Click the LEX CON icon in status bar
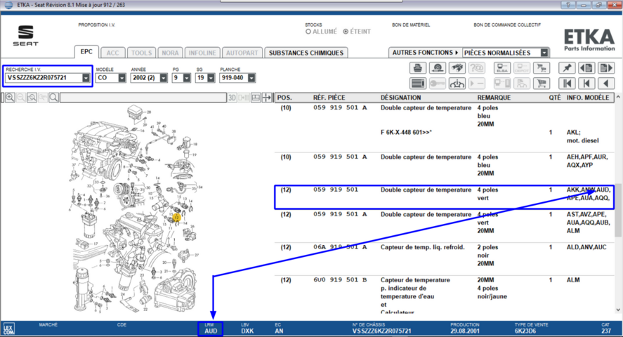The width and height of the screenshot is (623, 337). pos(8,329)
